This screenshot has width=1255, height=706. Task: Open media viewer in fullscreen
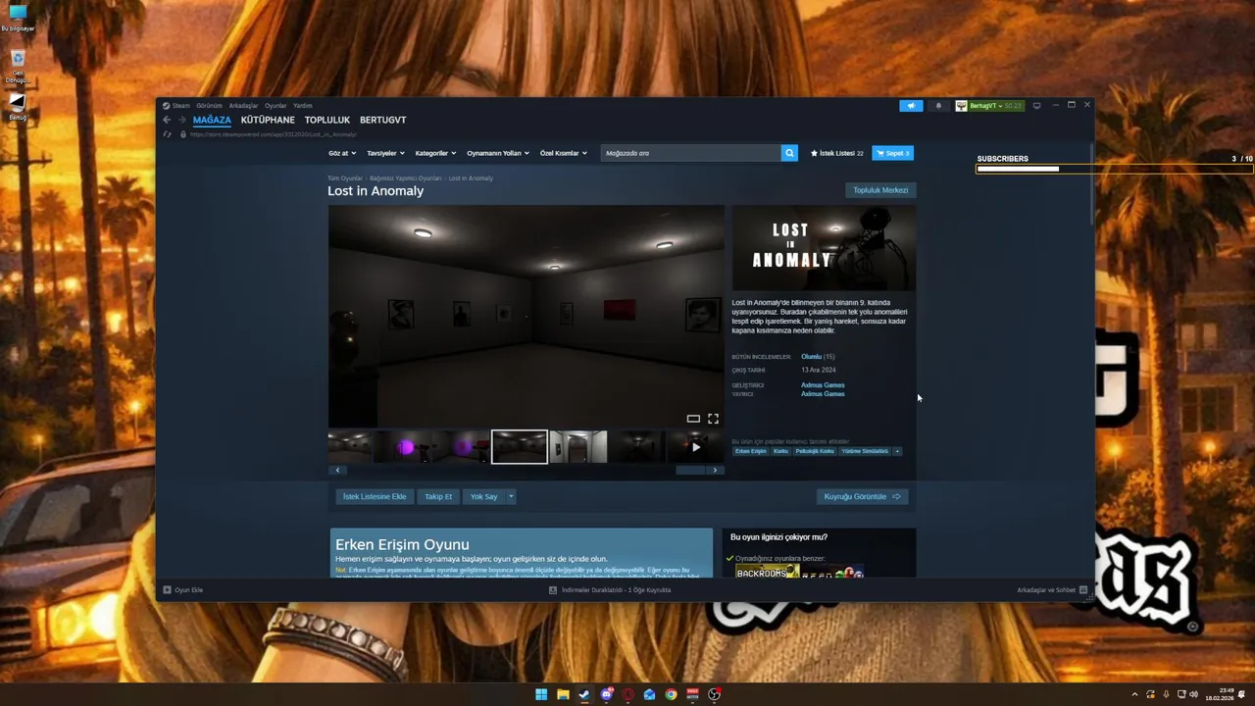click(x=713, y=419)
